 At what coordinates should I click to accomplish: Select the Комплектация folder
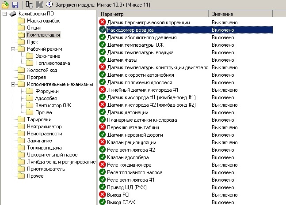click(43, 35)
